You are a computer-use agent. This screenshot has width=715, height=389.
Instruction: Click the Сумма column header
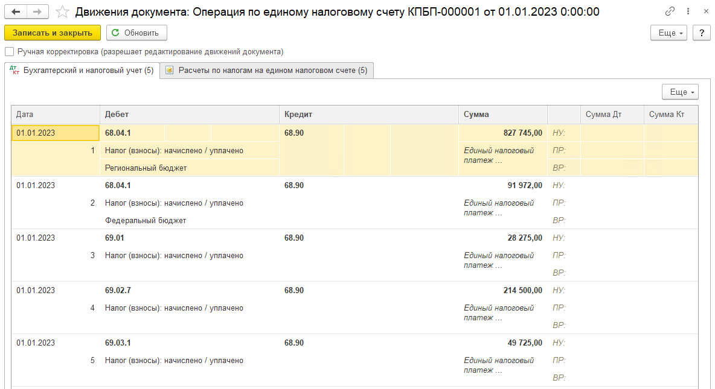click(502, 115)
